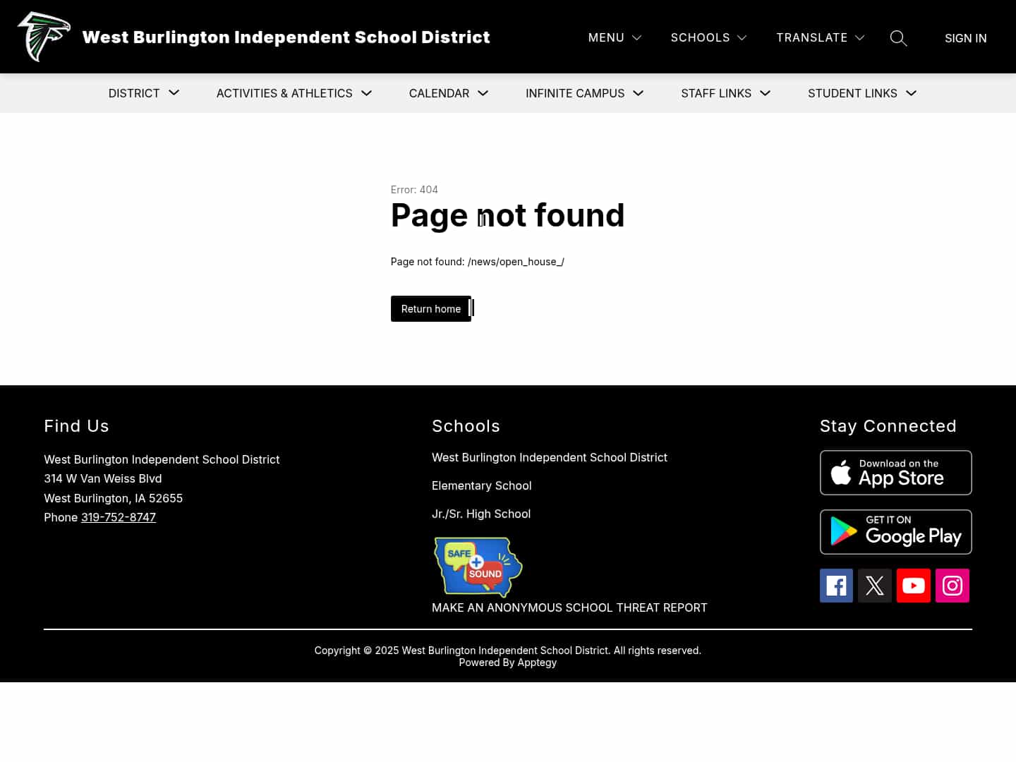Screen dimensions: 1016x762
Task: Click the chevron beside INFINITE CAMPUS
Action: tap(639, 93)
